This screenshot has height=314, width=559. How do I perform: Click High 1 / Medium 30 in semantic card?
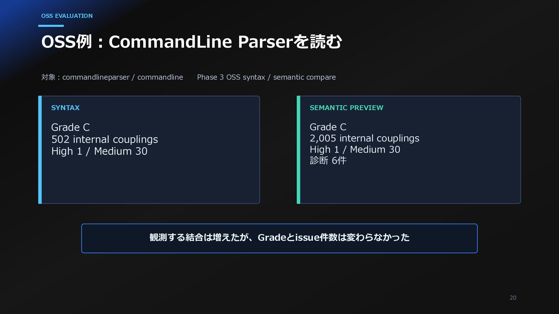coord(355,149)
